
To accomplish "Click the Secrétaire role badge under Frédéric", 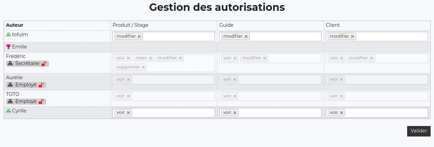I will tap(27, 64).
